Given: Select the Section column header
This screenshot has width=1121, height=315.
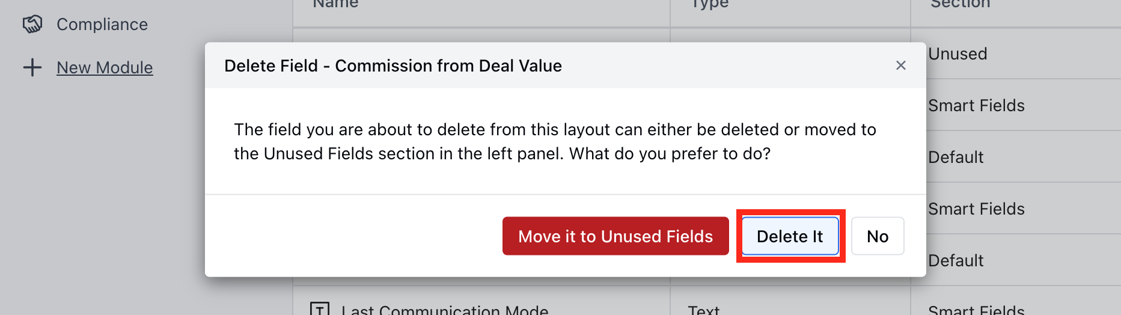Looking at the screenshot, I should click(x=960, y=4).
